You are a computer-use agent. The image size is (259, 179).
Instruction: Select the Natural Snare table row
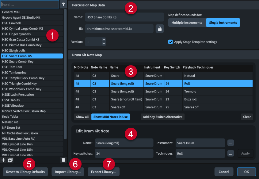(x=163, y=76)
